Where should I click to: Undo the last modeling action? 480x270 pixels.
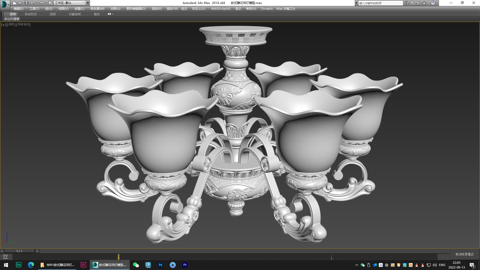[x=32, y=3]
